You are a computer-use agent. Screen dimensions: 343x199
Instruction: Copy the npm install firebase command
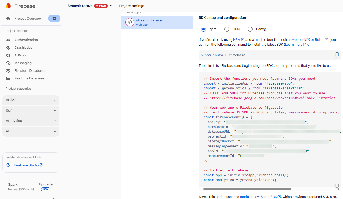336,55
